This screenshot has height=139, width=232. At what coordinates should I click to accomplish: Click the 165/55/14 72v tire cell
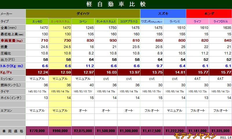pos(220,92)
